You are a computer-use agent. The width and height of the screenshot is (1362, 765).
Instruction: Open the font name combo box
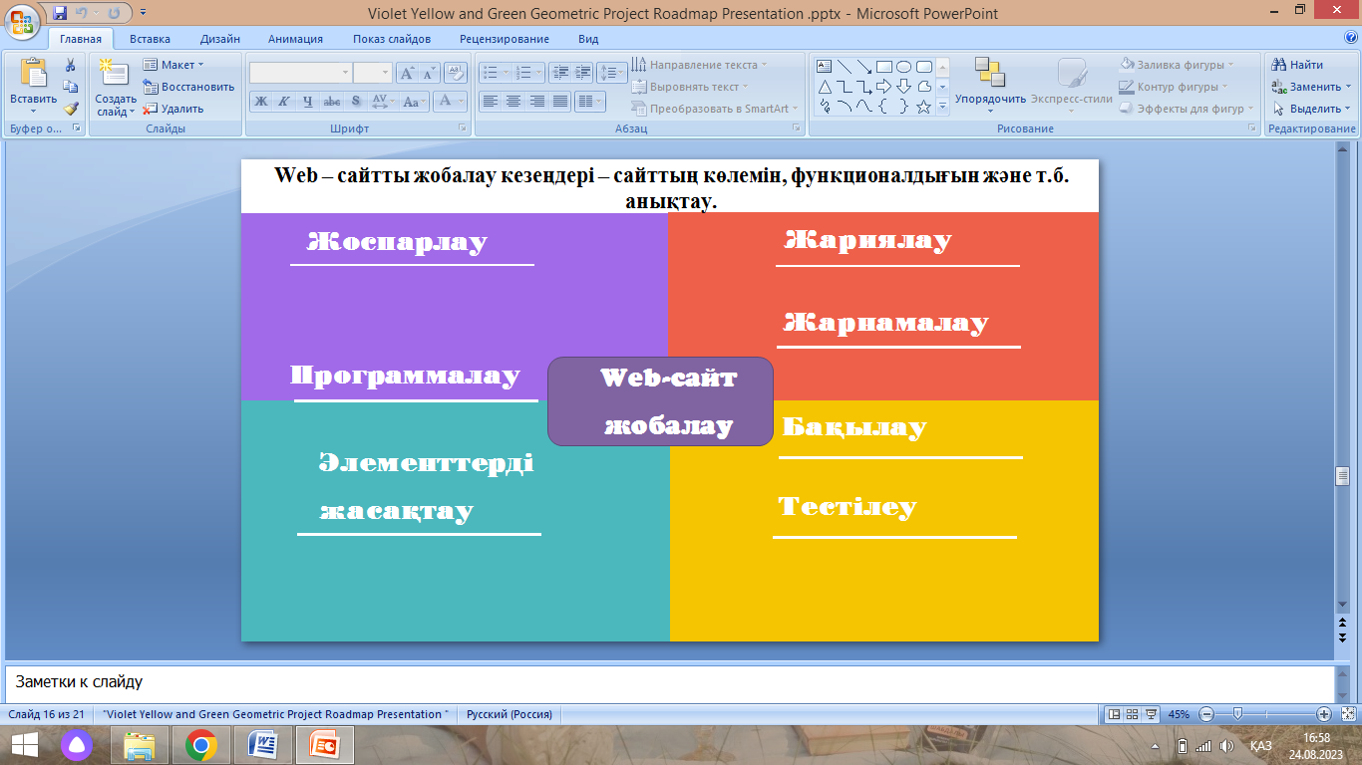click(x=300, y=73)
